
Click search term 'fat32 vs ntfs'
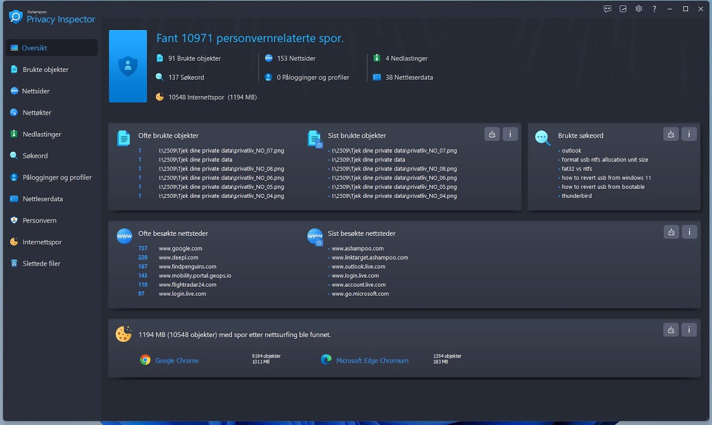pyautogui.click(x=577, y=169)
